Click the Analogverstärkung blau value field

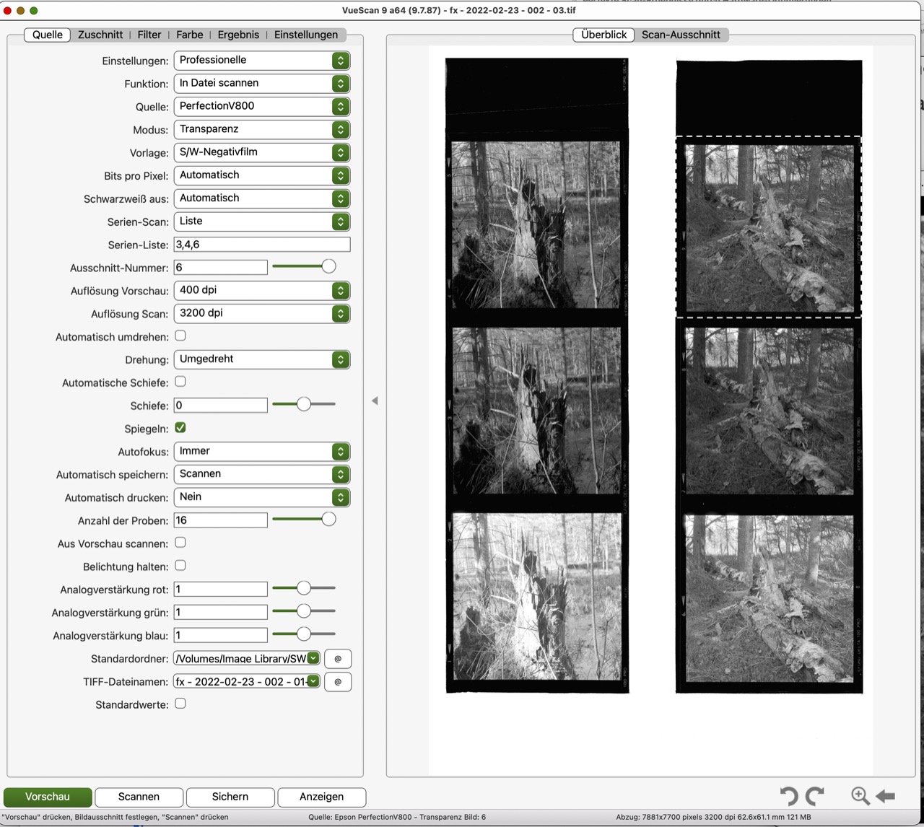point(220,636)
